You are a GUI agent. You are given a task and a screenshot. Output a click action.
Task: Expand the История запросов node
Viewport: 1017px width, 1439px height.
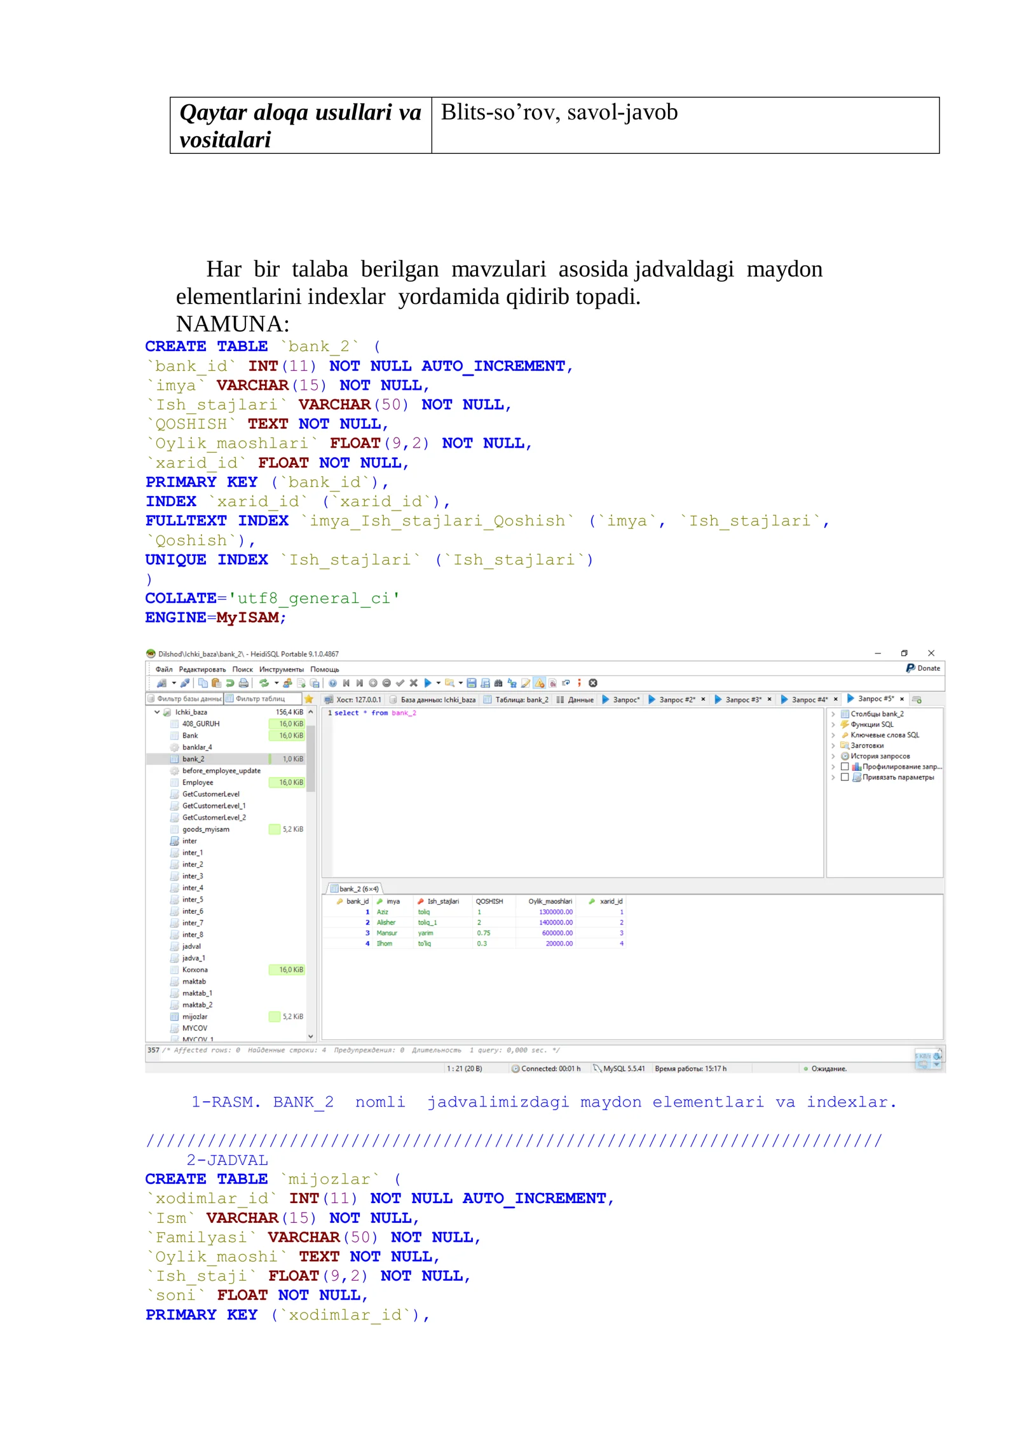pos(833,756)
